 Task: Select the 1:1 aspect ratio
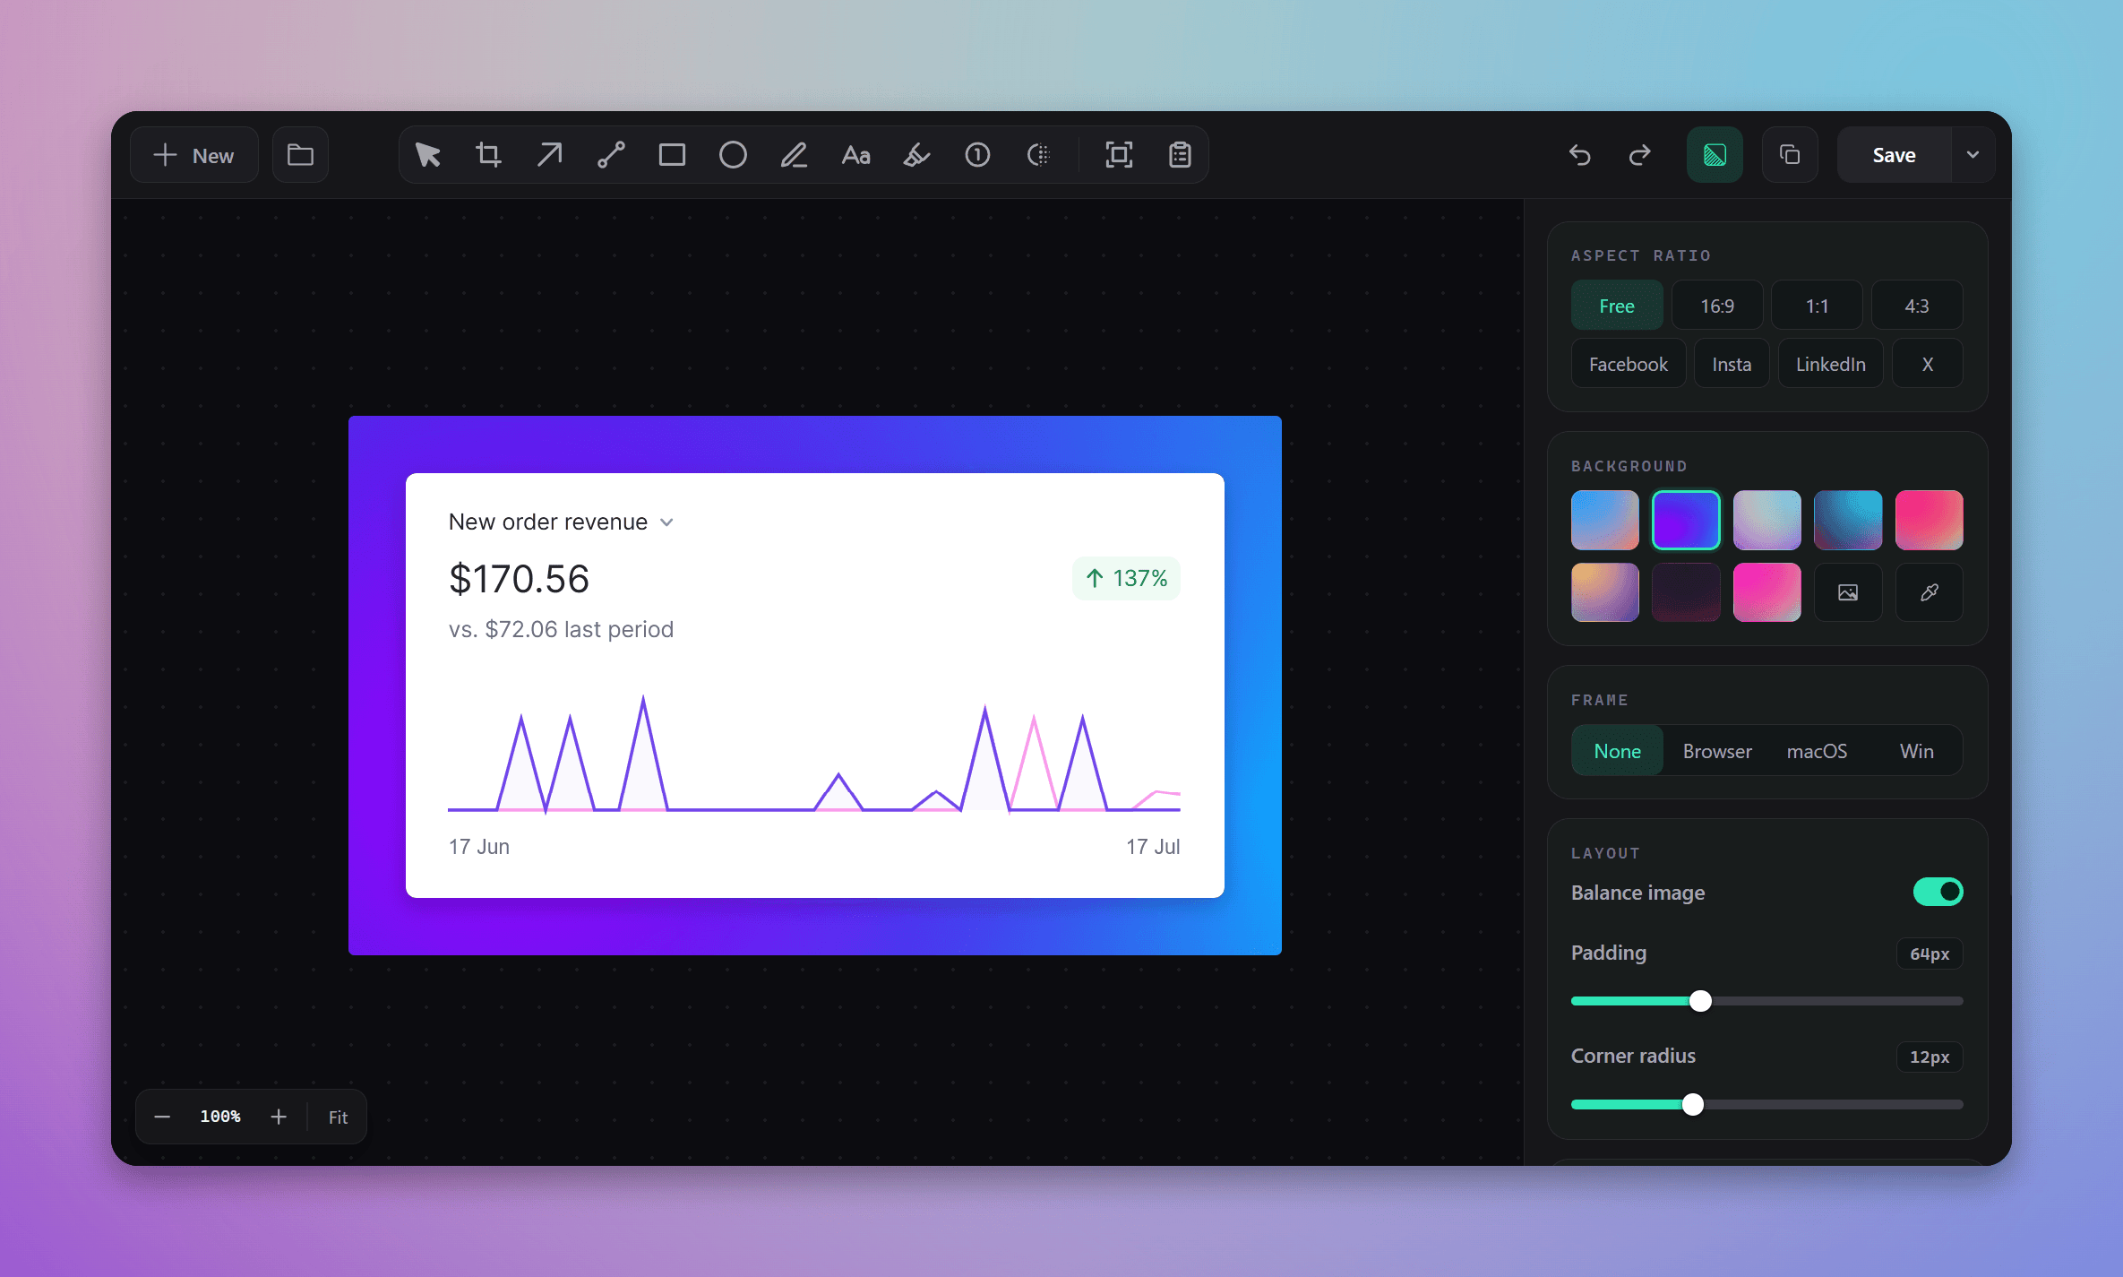point(1817,306)
